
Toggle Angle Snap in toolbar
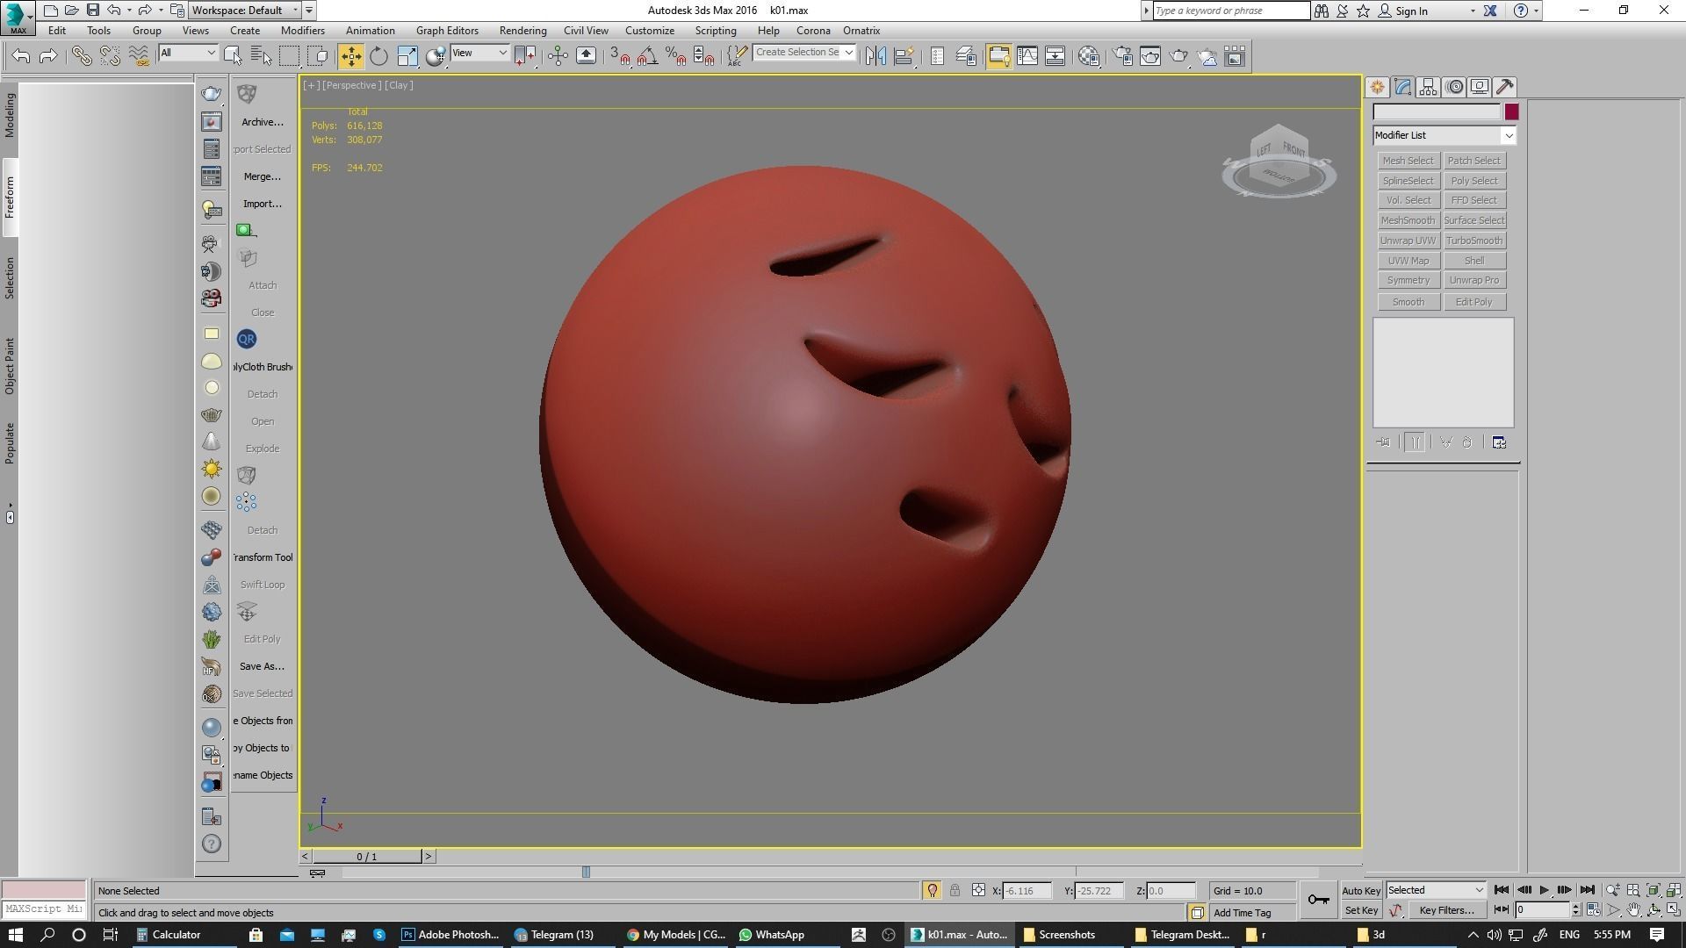pos(647,56)
